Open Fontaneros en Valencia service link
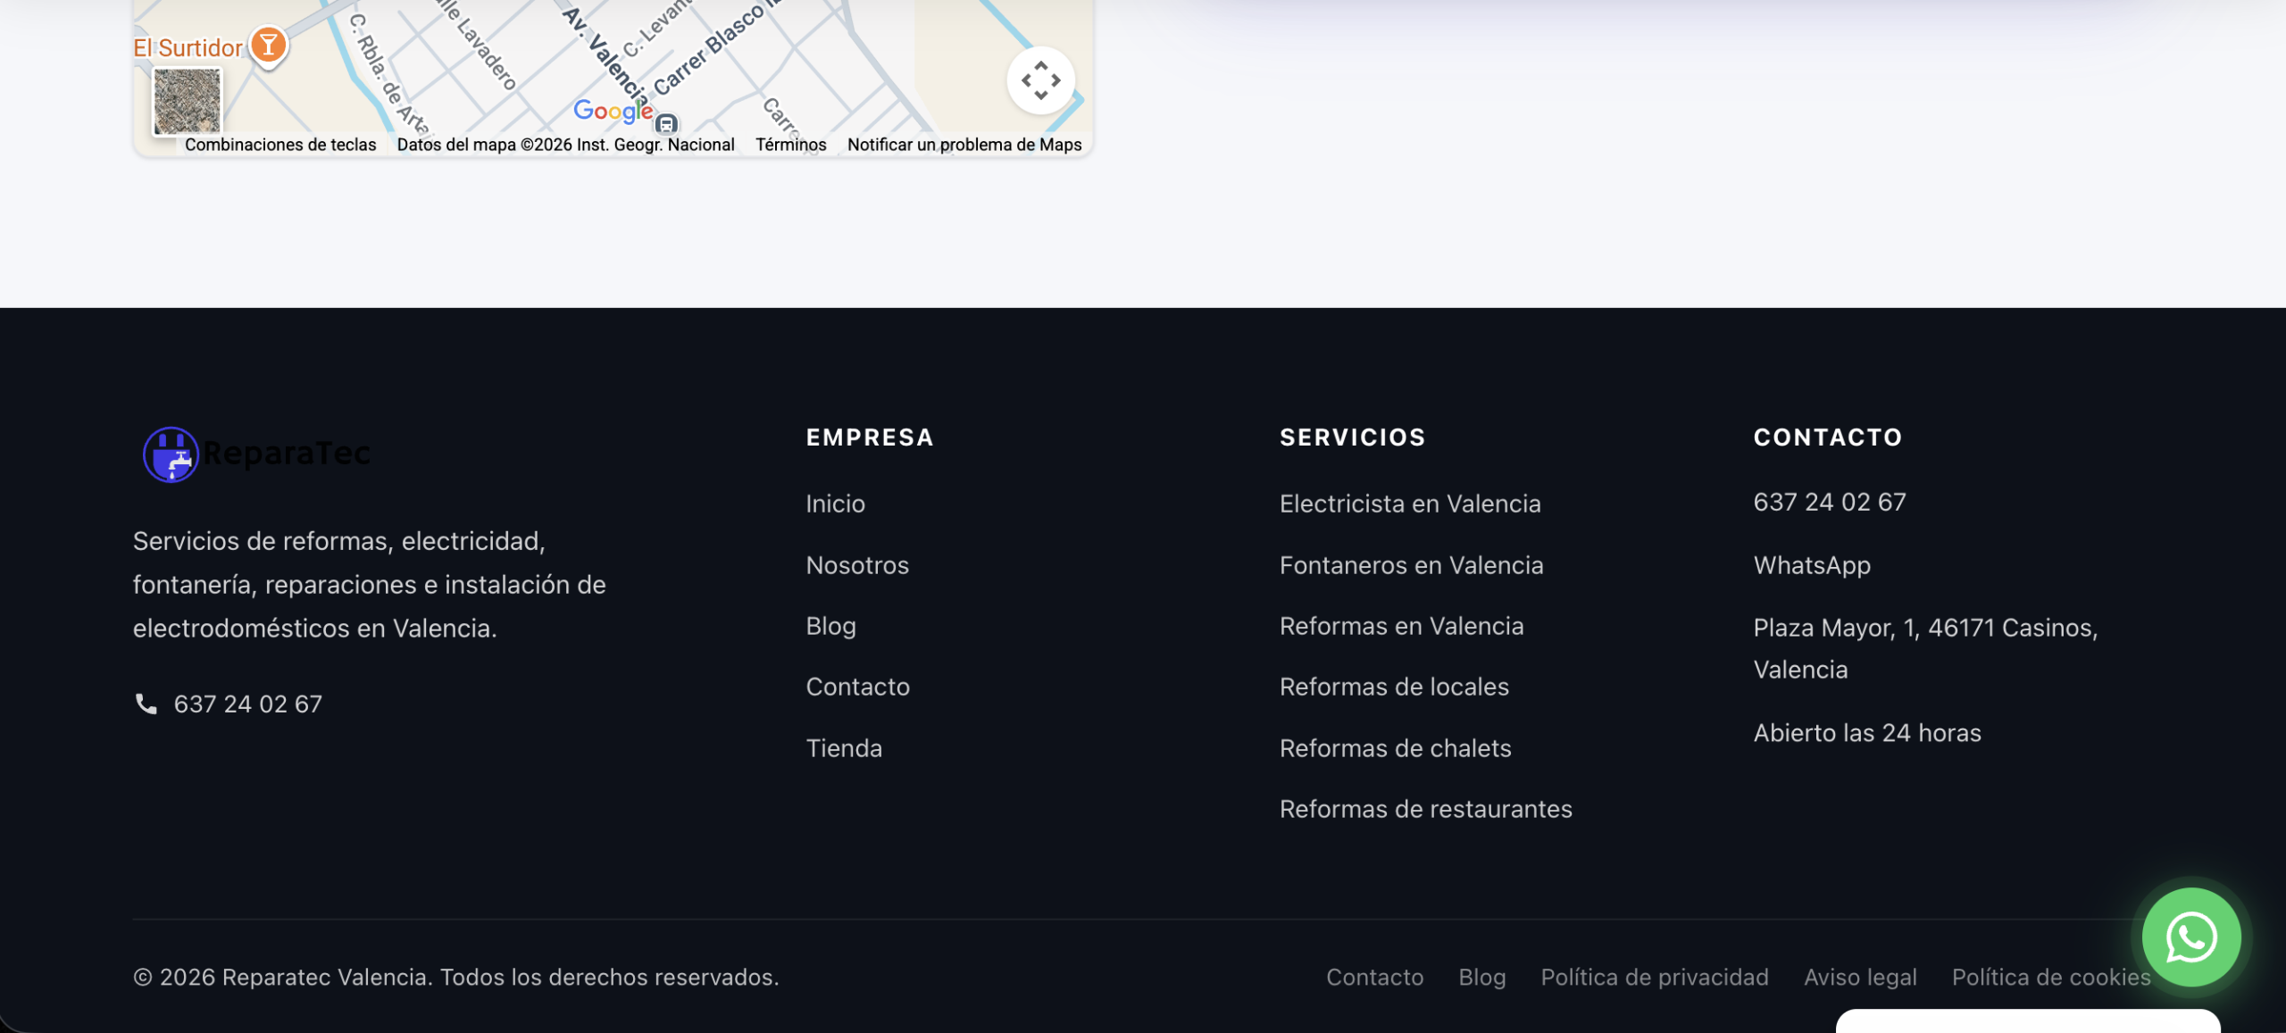This screenshot has height=1033, width=2286. point(1412,565)
